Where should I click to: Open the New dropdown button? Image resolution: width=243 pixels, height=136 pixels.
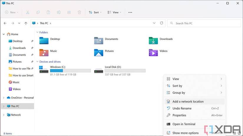tap(11, 12)
